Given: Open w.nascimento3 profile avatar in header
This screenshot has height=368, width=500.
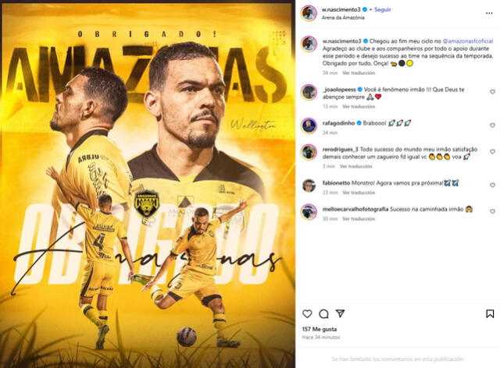Looking at the screenshot, I should pos(309,13).
